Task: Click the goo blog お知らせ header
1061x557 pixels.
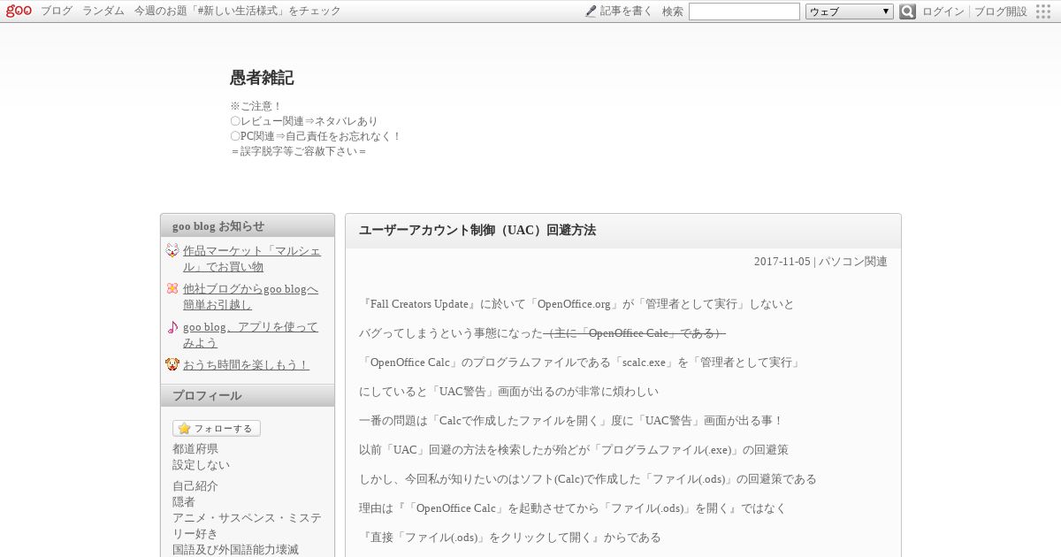Action: pos(248,225)
